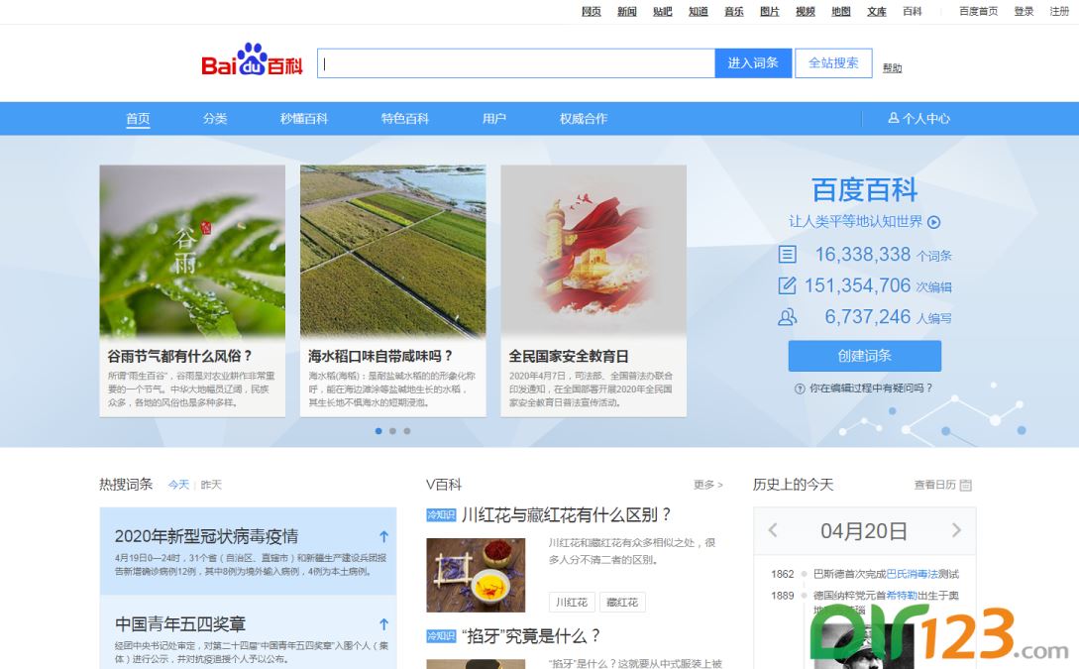Image resolution: width=1079 pixels, height=669 pixels.
Task: Open the 分类 nav menu
Action: point(215,118)
